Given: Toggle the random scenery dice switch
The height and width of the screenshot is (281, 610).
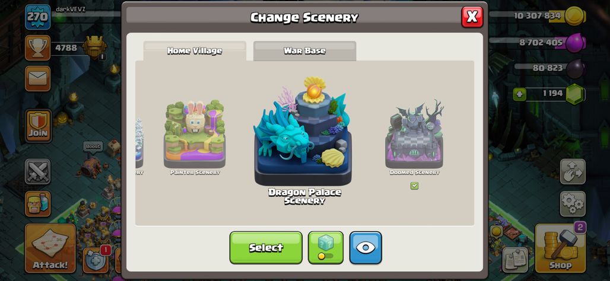Looking at the screenshot, I should [326, 248].
